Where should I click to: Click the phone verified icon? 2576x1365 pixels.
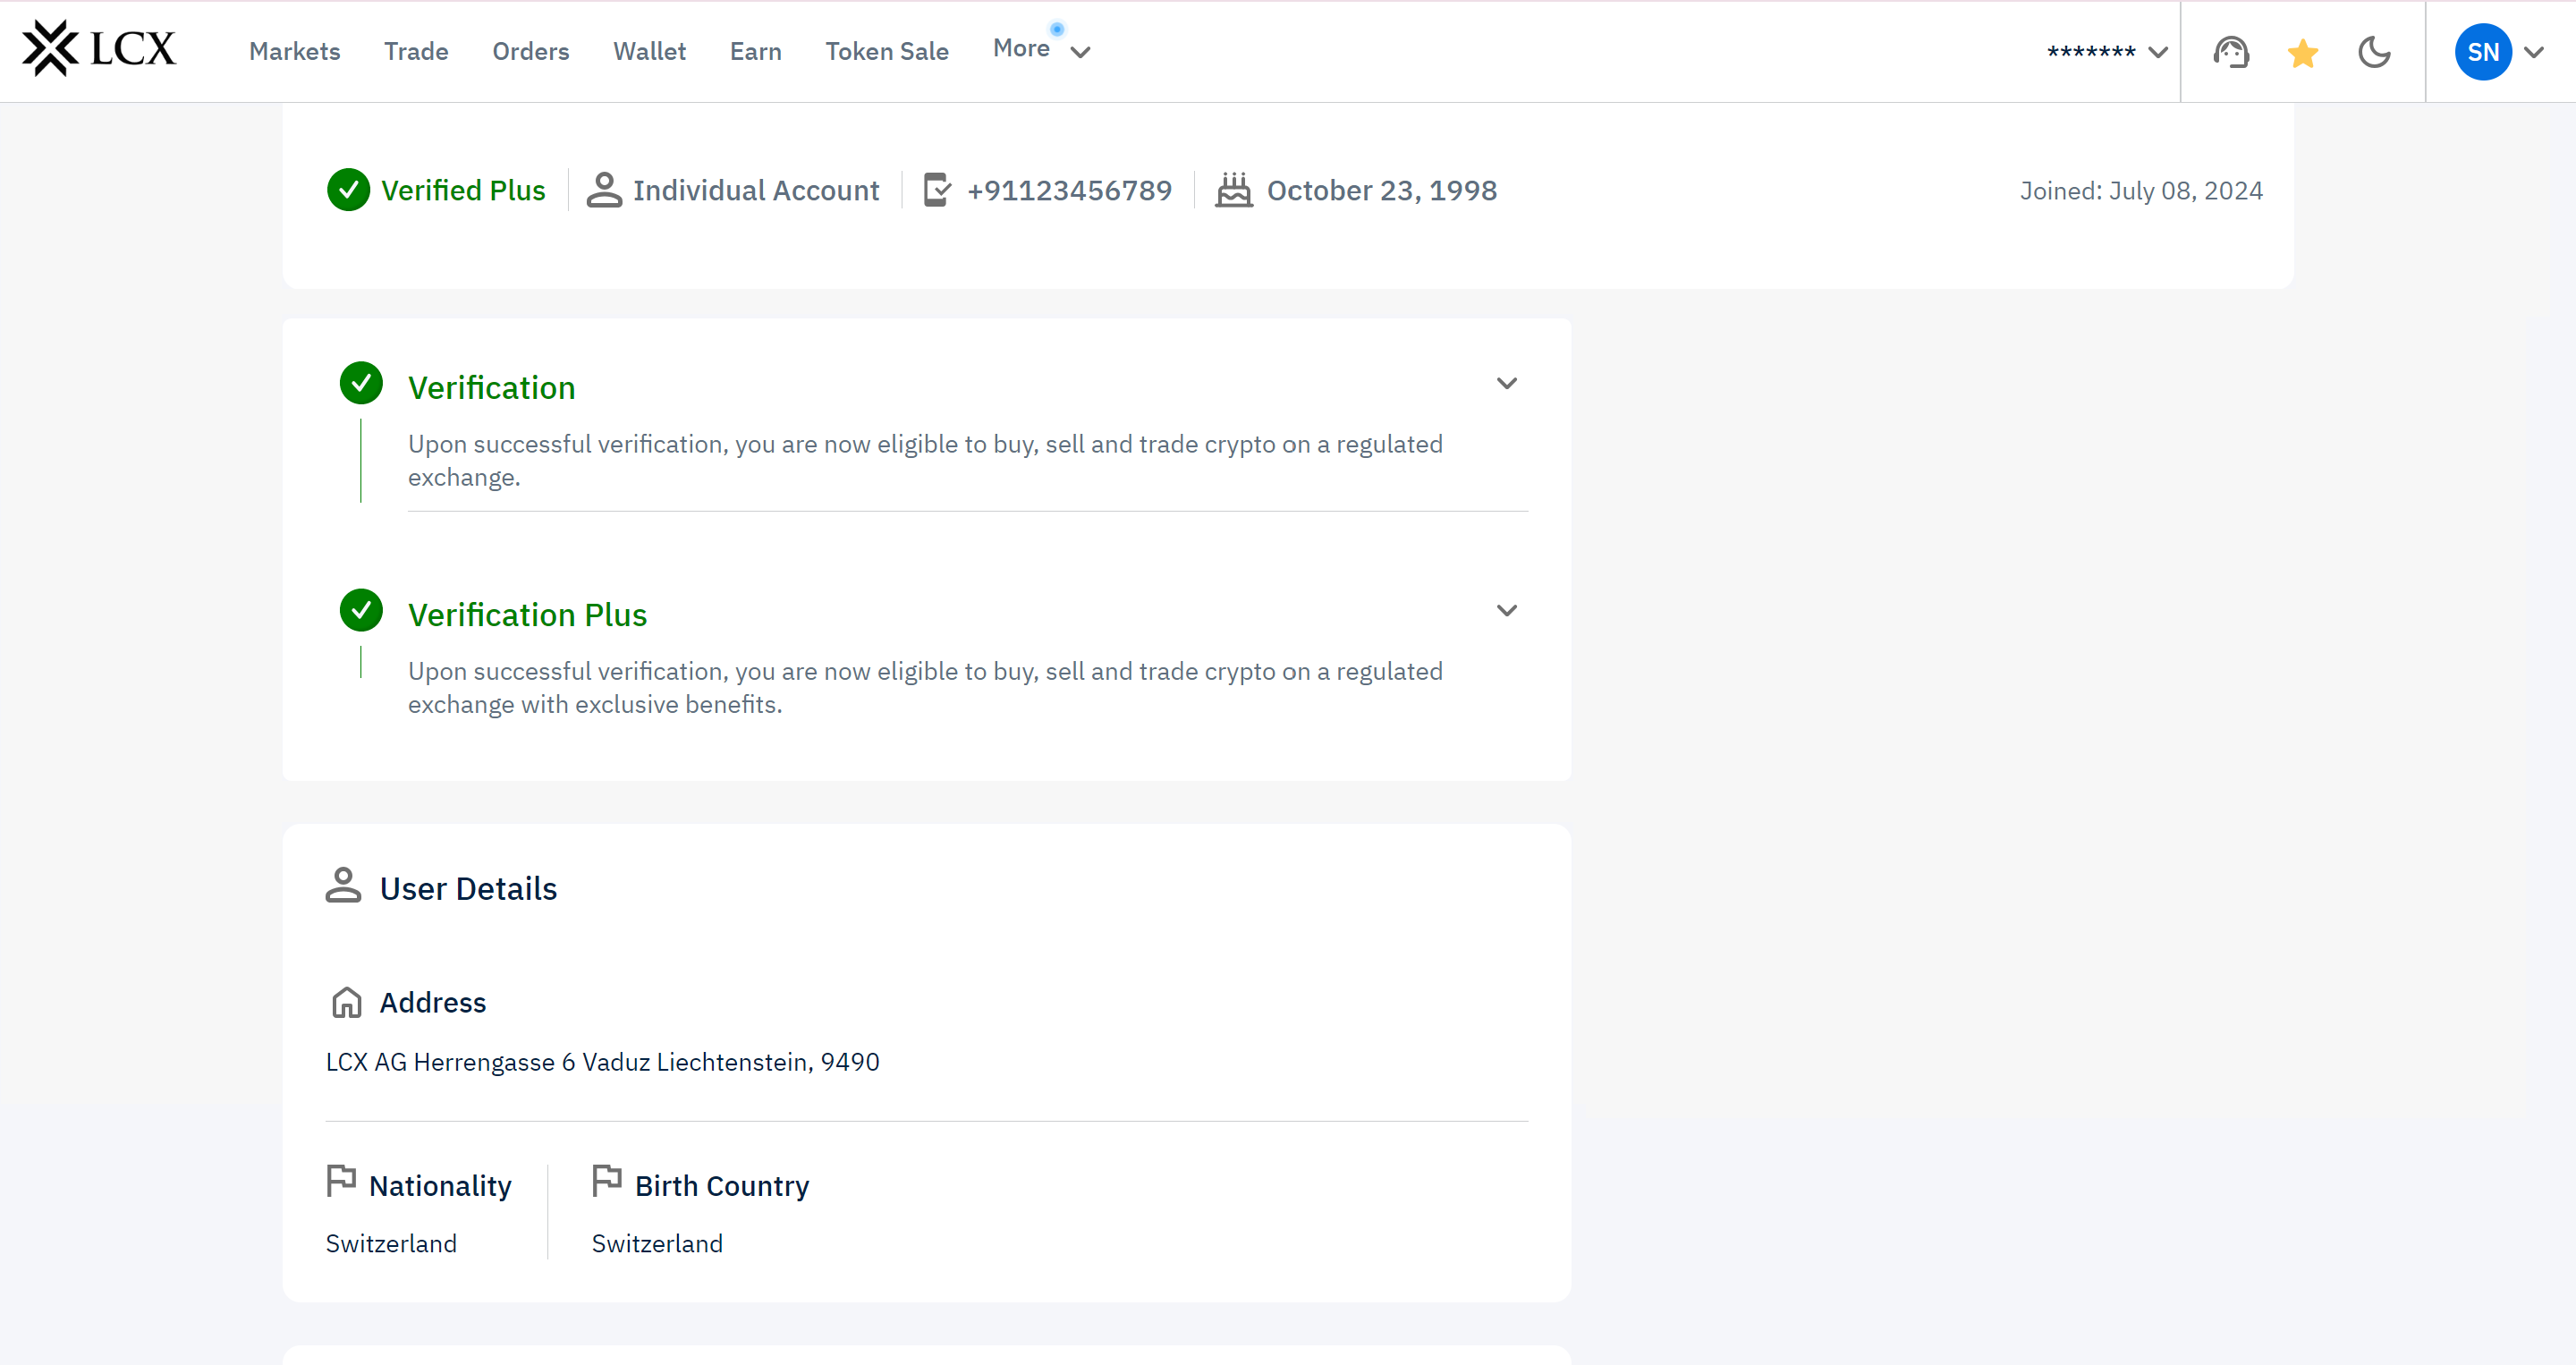tap(937, 190)
